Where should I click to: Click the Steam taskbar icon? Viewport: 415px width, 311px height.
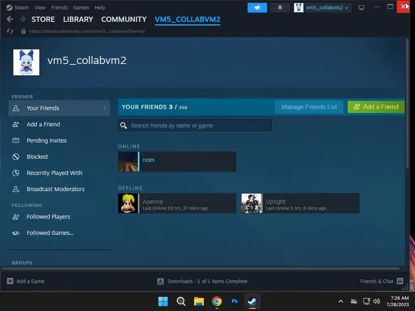252,301
